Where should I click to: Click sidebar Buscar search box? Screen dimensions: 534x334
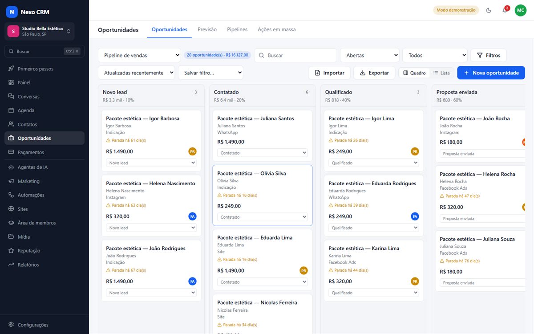coord(44,51)
